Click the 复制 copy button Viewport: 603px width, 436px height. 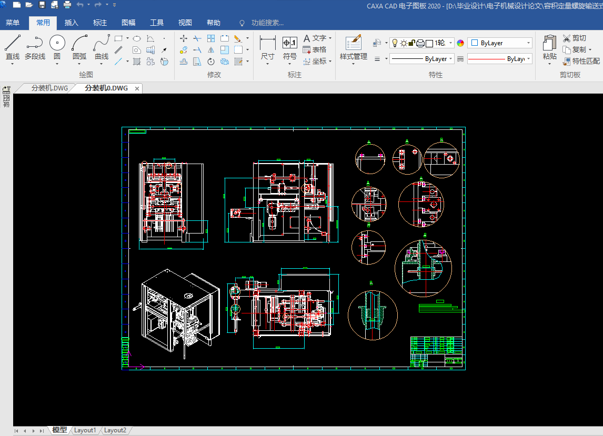pyautogui.click(x=575, y=49)
